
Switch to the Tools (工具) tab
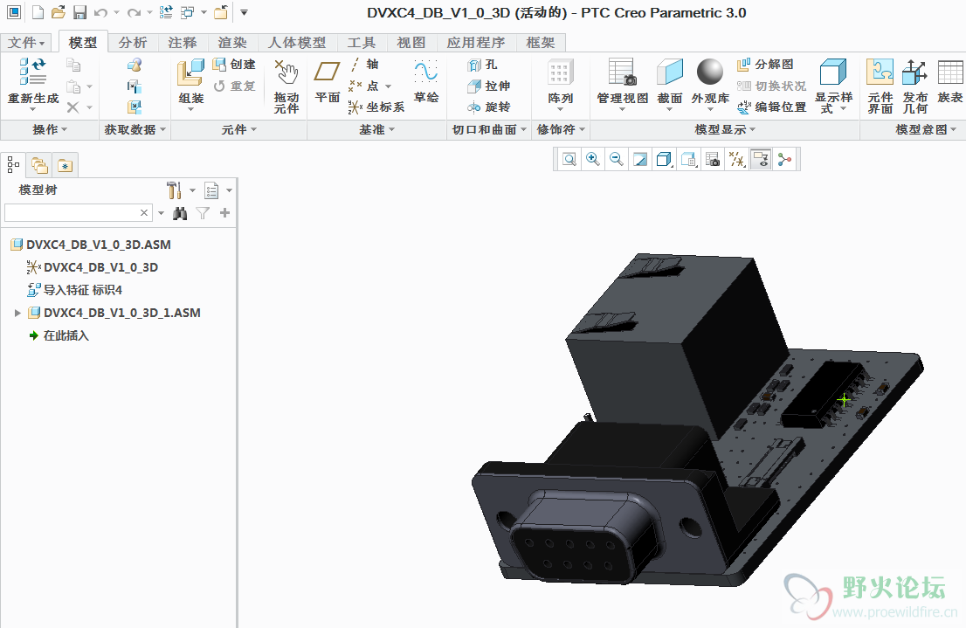point(361,43)
